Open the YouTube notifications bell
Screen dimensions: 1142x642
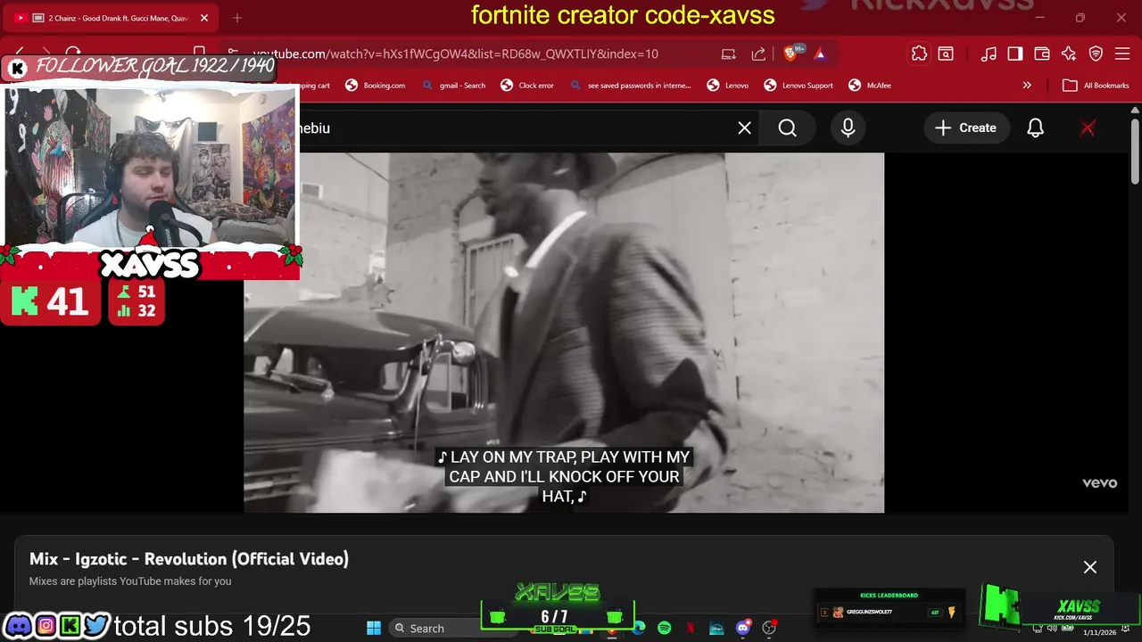(x=1035, y=128)
